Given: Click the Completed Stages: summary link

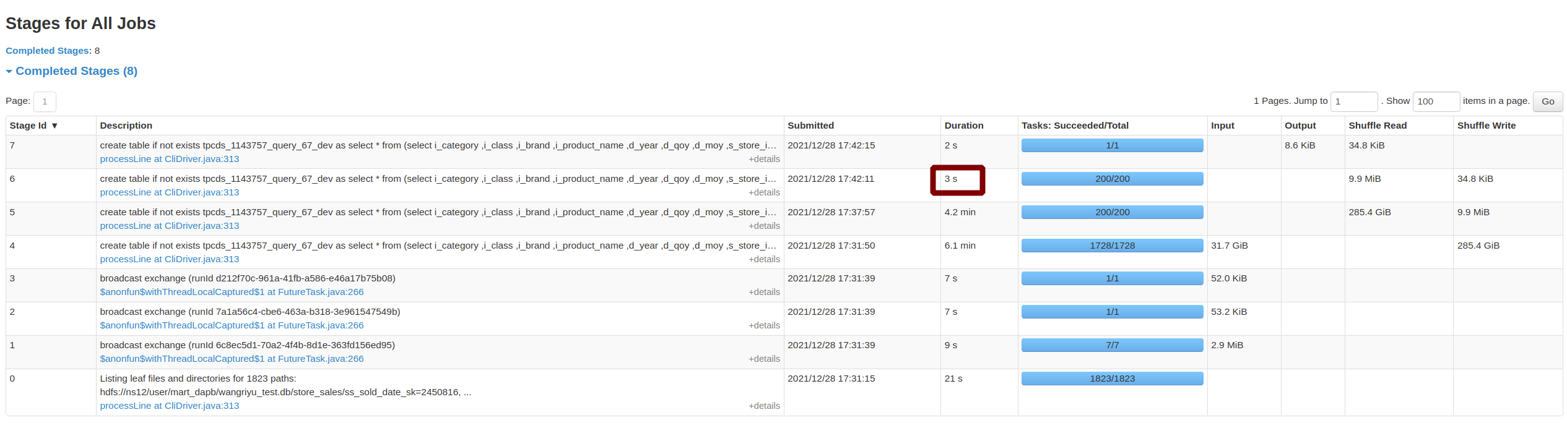Looking at the screenshot, I should (48, 51).
